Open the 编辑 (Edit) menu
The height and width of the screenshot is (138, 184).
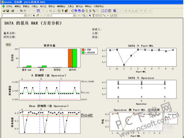[18, 6]
